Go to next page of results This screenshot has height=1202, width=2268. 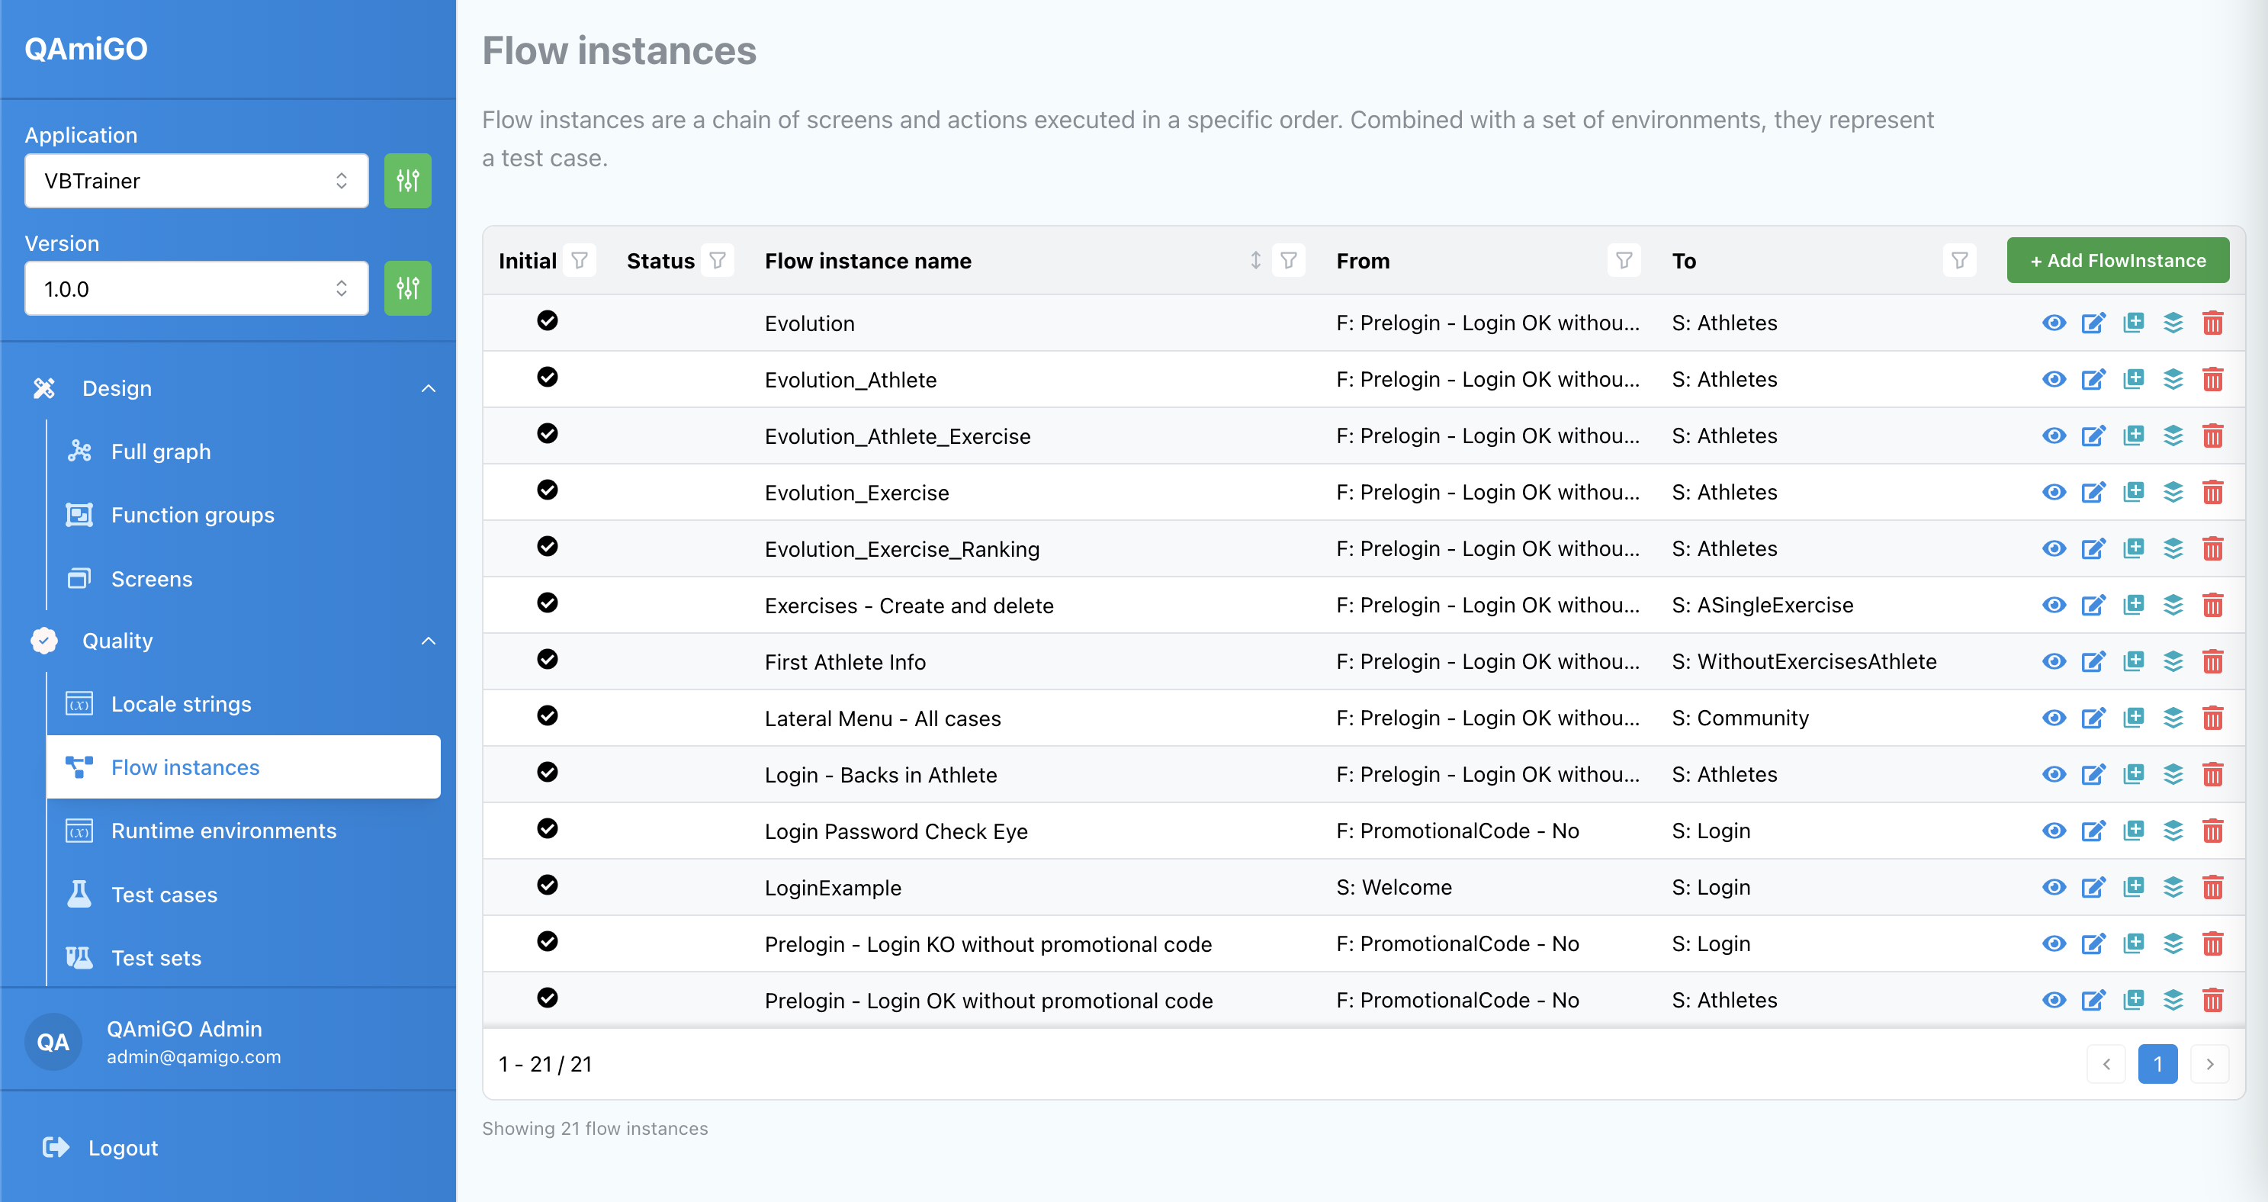click(2209, 1064)
